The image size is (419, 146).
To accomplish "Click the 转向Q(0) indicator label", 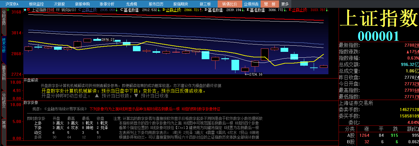I will [69, 10].
